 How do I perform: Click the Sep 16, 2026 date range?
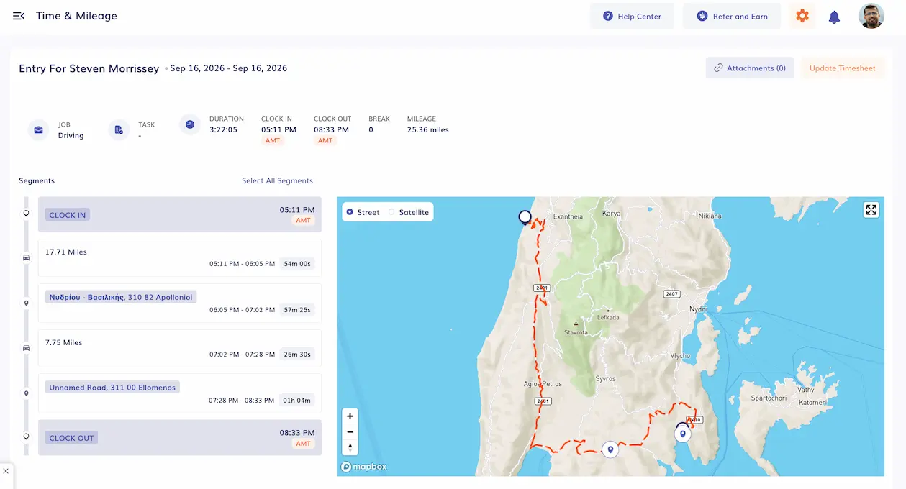[x=228, y=68]
